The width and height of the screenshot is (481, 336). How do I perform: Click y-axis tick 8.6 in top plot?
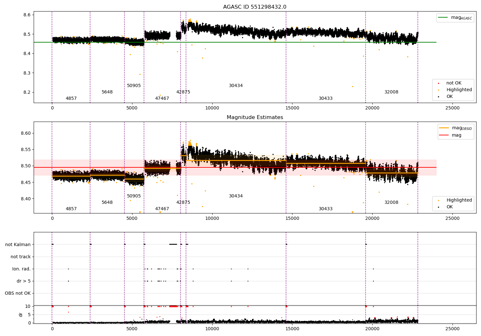(27, 15)
